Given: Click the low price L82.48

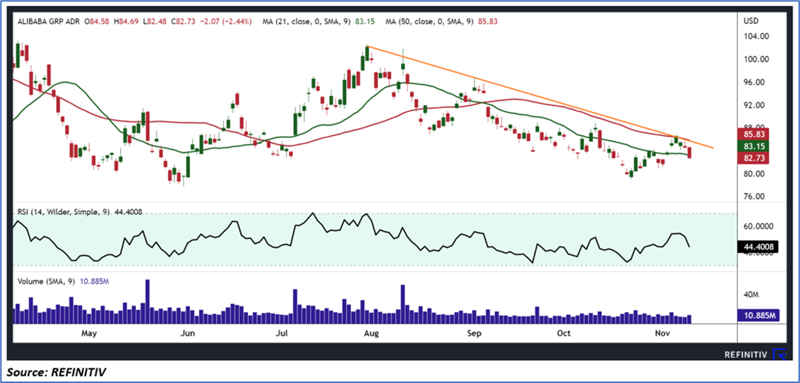Looking at the screenshot, I should [x=154, y=22].
